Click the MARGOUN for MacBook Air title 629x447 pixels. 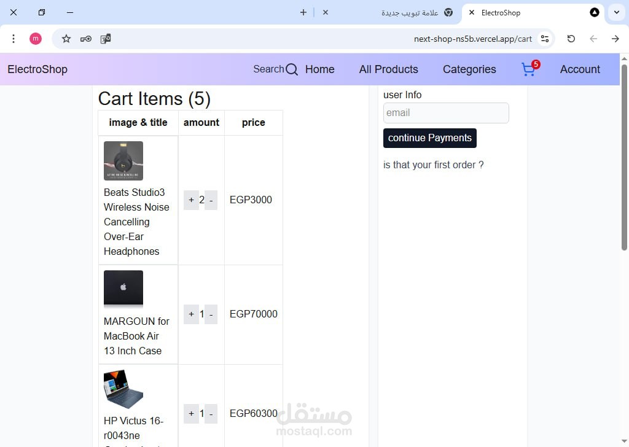(136, 336)
